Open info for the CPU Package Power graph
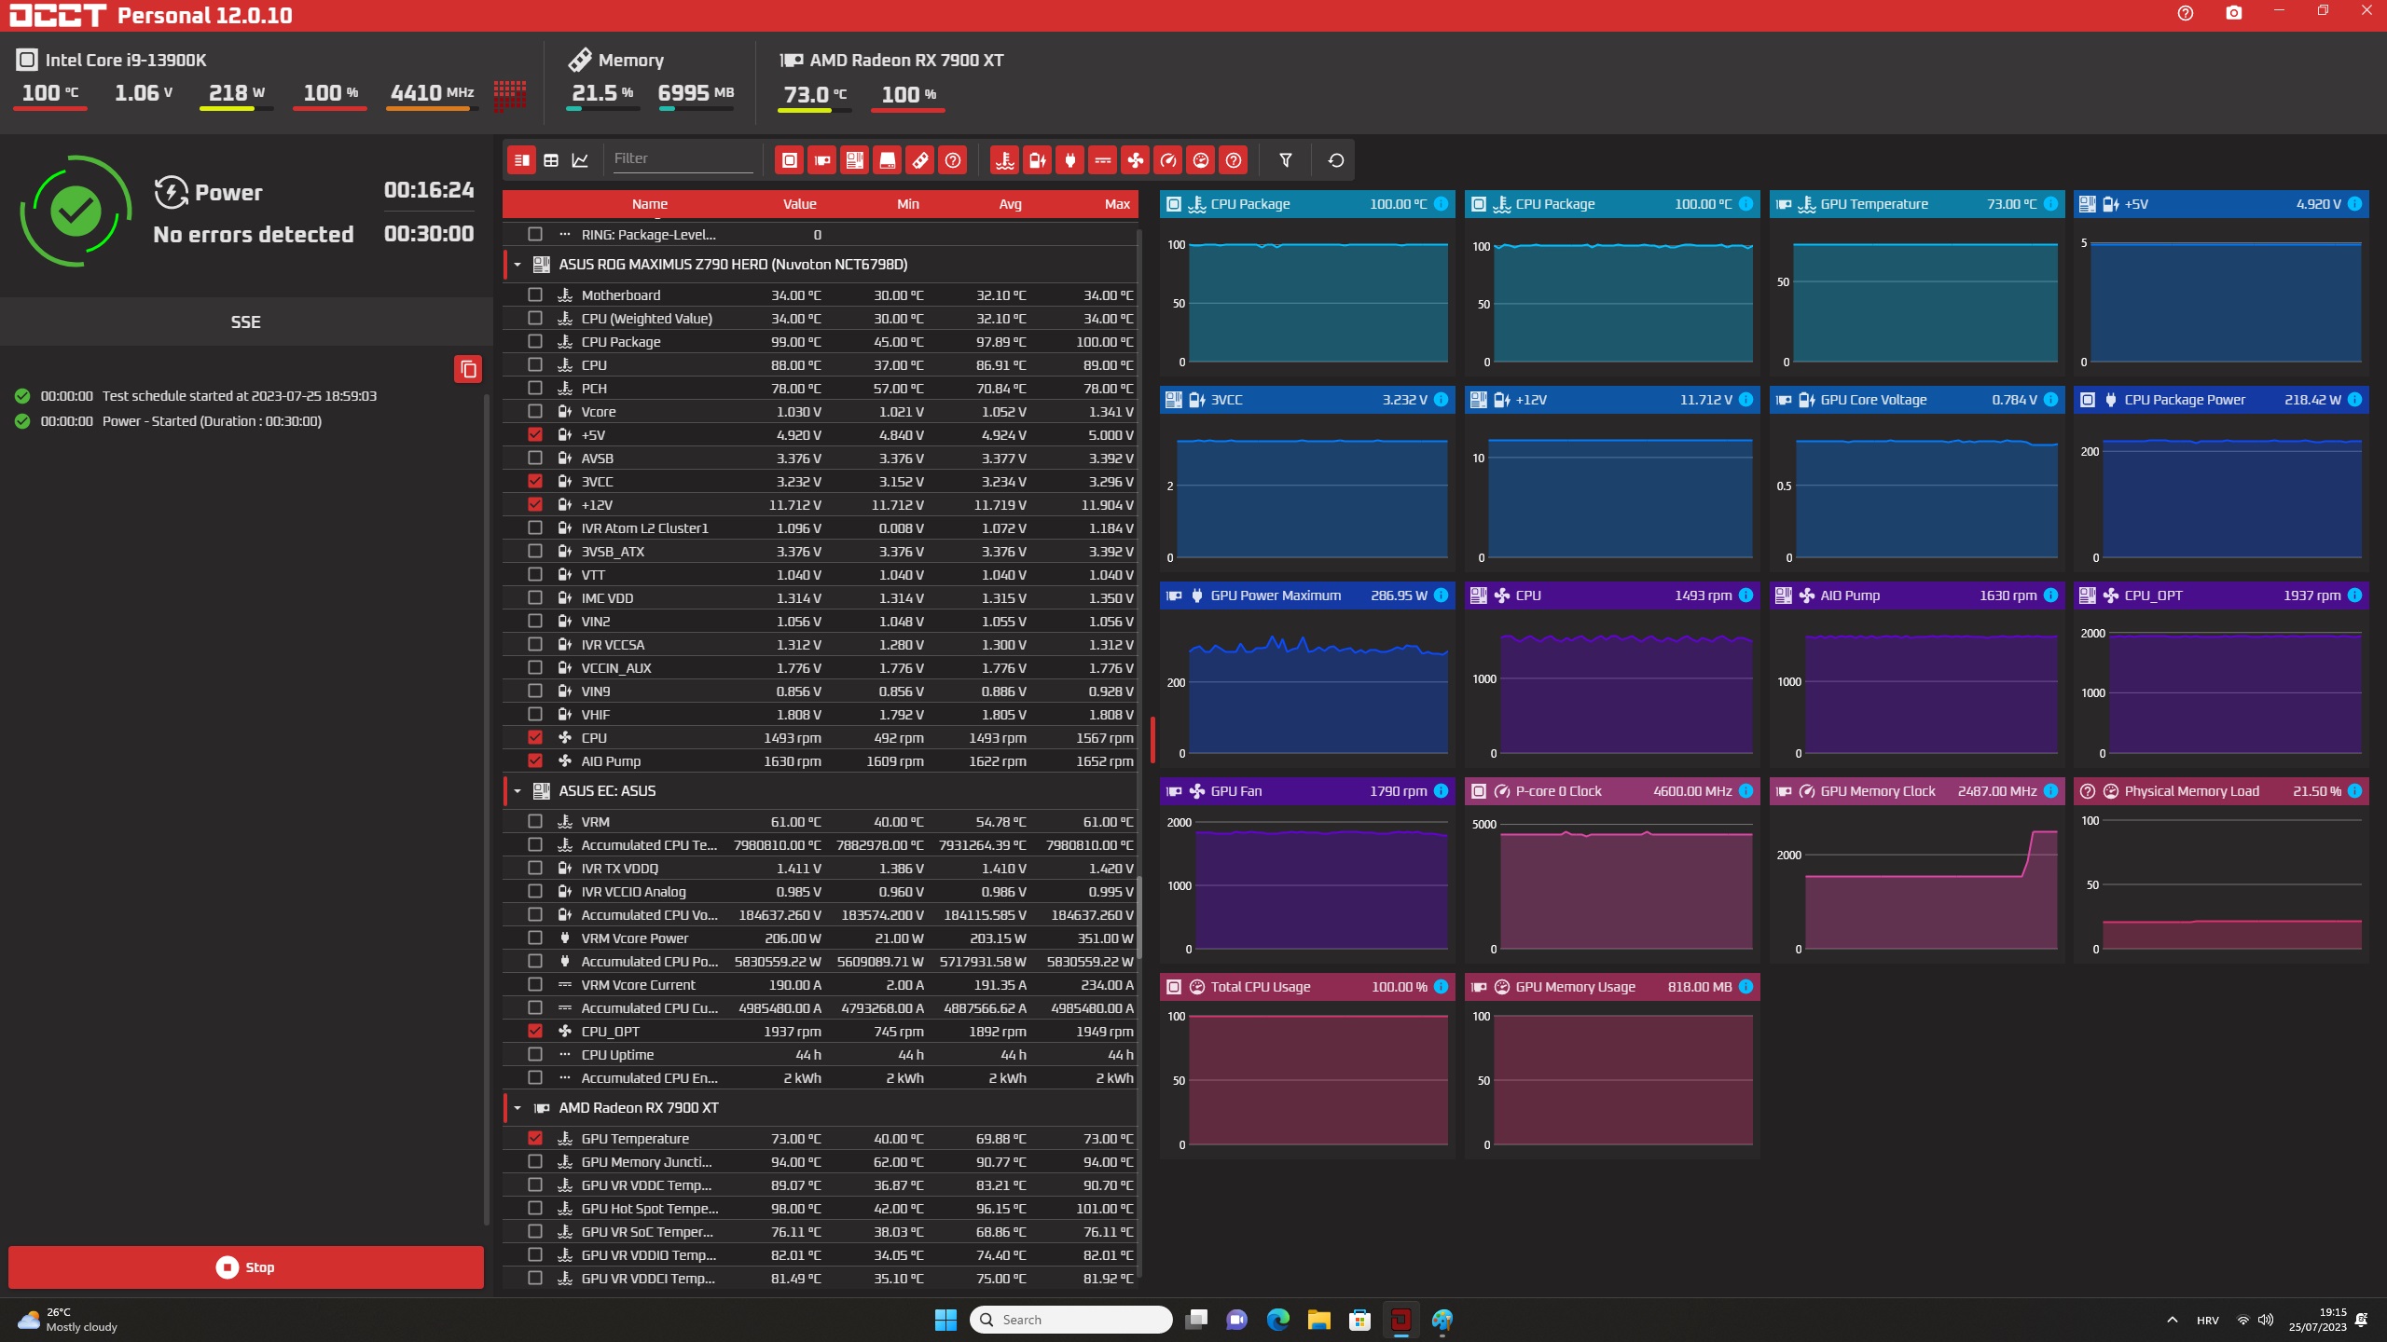The height and width of the screenshot is (1342, 2387). click(2354, 400)
